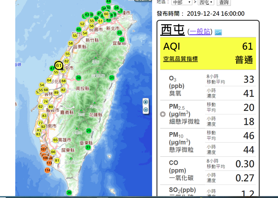Open the 中部 region dropdown
The width and height of the screenshot is (278, 198).
tap(182, 2)
